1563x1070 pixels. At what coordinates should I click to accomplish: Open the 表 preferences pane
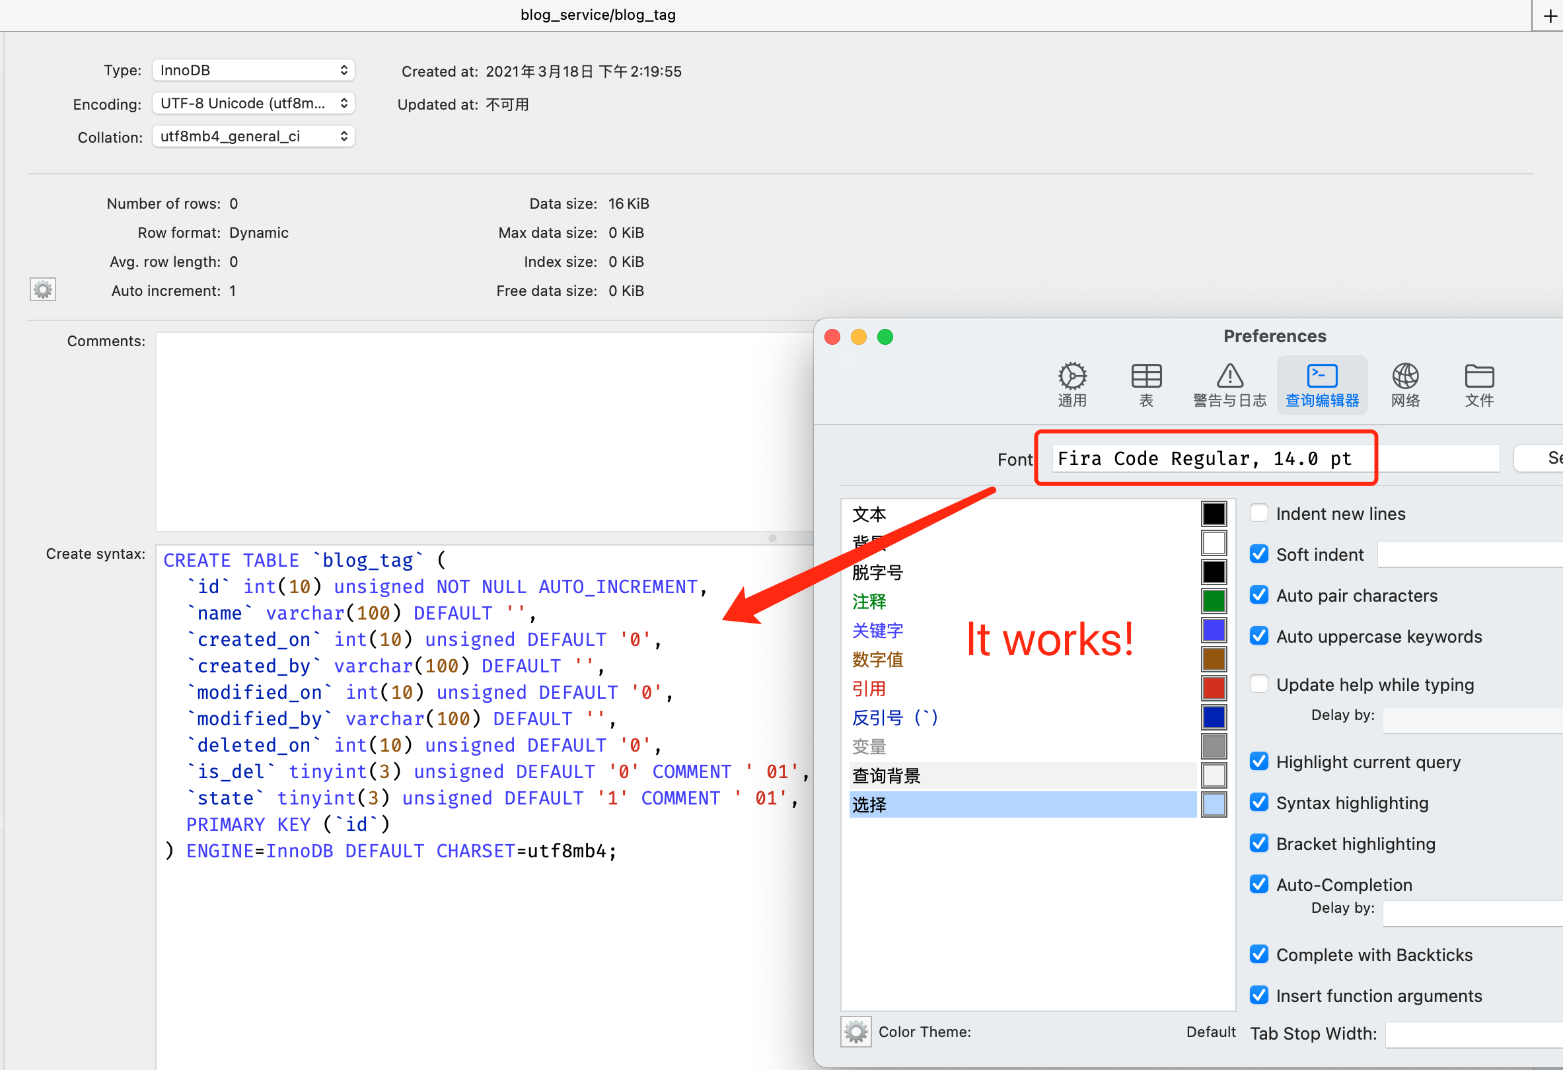click(1146, 383)
